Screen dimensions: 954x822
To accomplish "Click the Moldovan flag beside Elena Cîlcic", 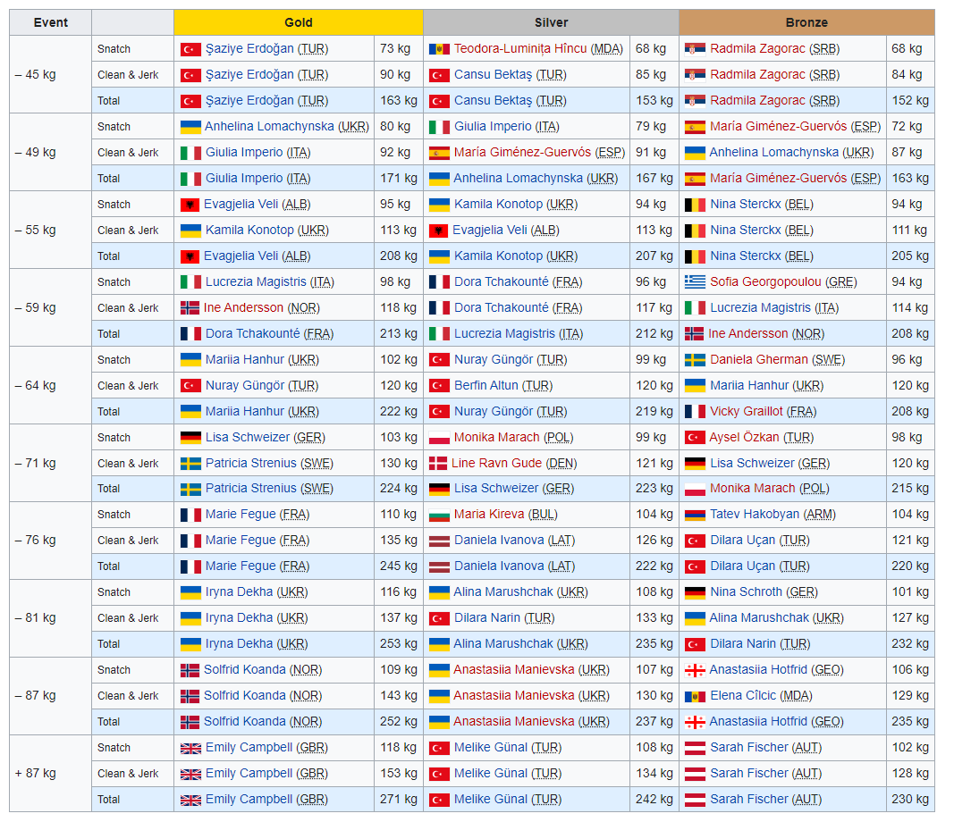I will (695, 696).
